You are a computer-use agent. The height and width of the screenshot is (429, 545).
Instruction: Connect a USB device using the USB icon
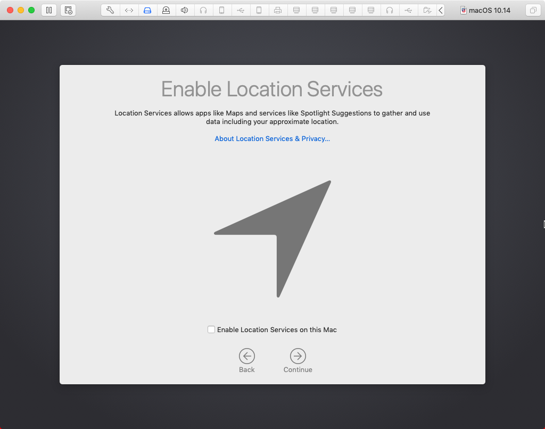[x=241, y=10]
